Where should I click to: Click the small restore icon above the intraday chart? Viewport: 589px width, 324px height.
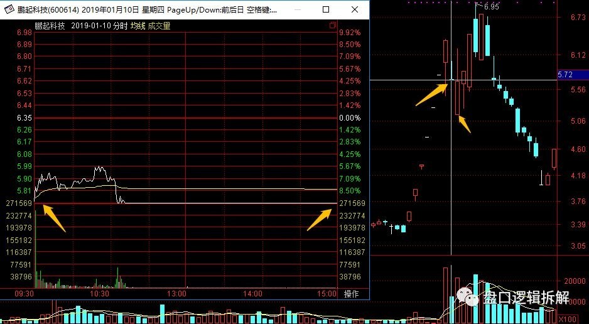click(x=333, y=26)
